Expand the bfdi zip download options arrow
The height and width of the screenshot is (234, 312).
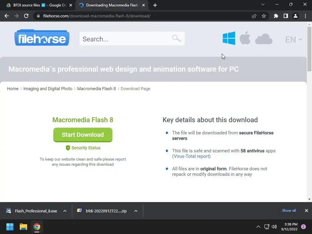pyautogui.click(x=136, y=211)
